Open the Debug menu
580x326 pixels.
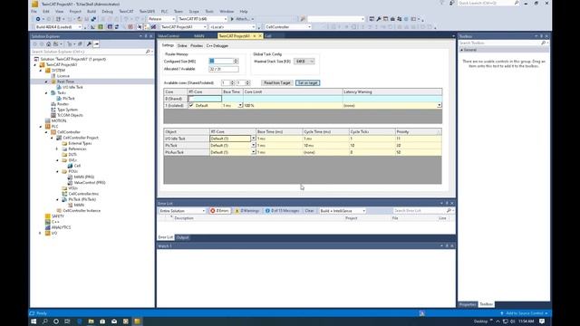[107, 12]
